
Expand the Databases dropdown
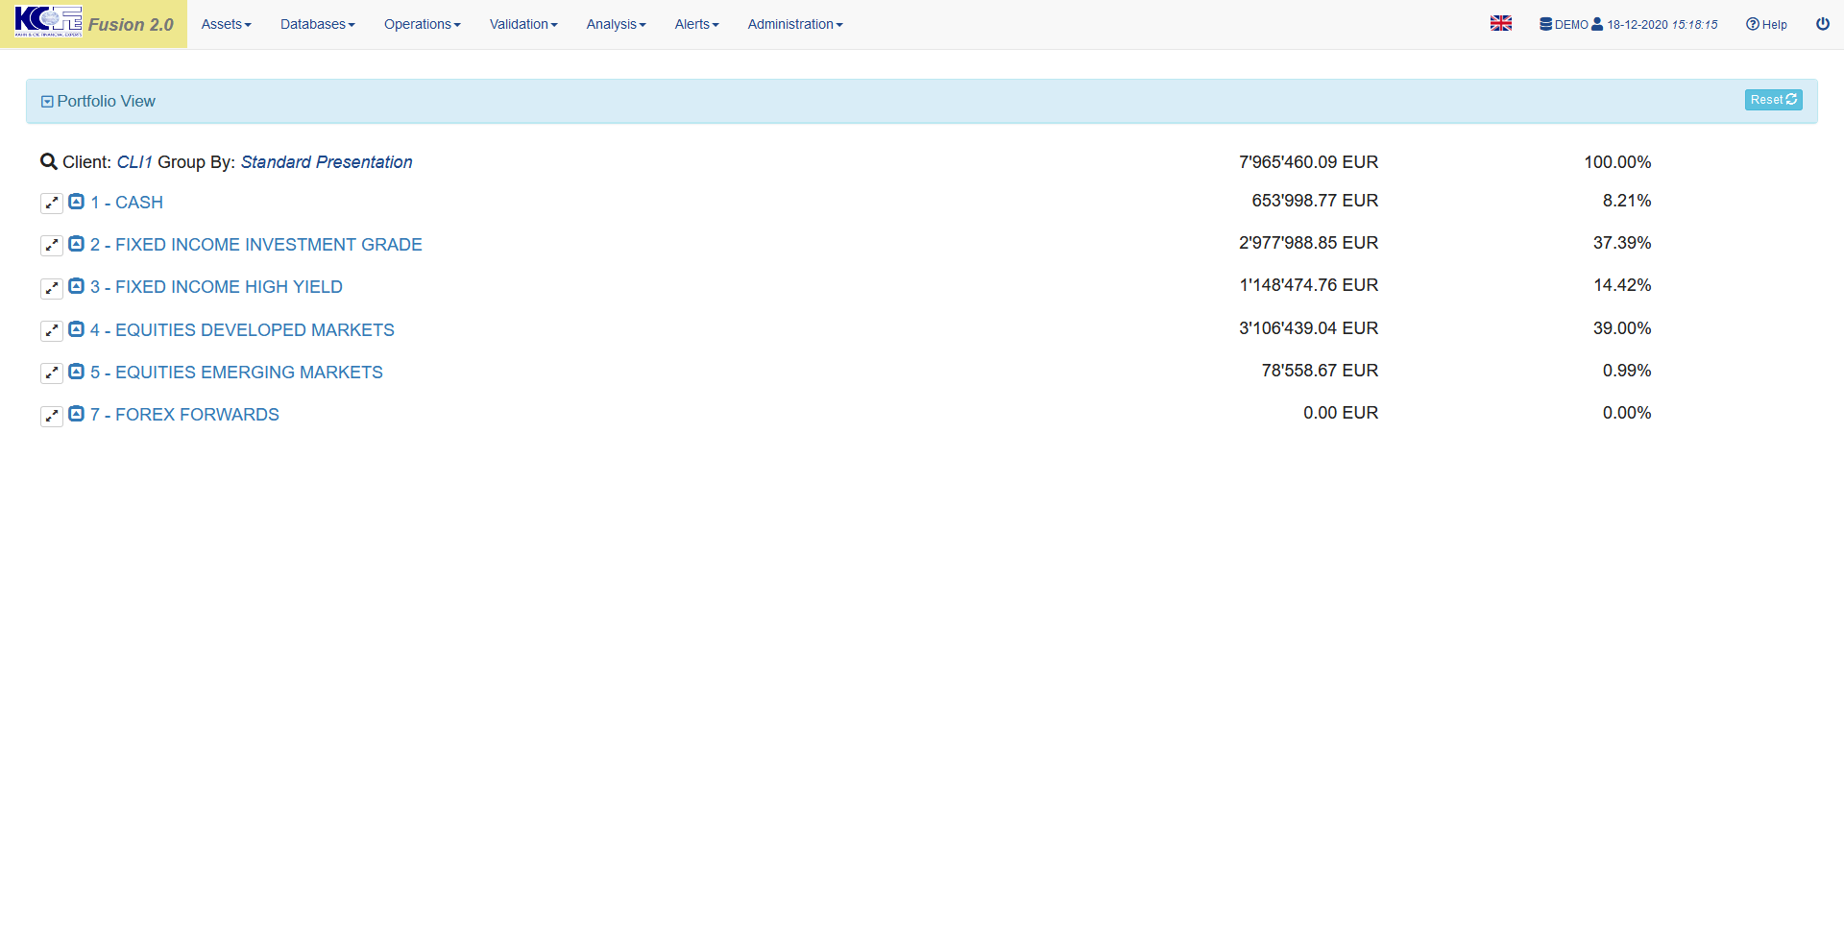[x=317, y=24]
